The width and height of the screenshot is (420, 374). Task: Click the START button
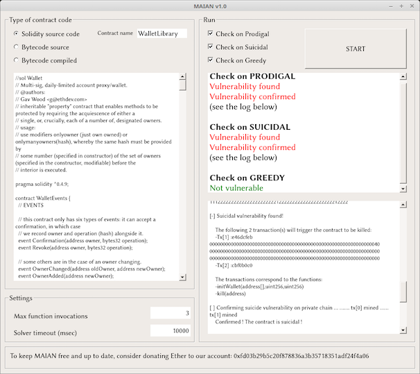point(356,49)
